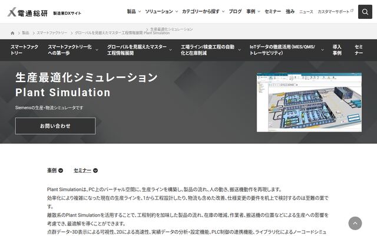
Task: Click the 電通総研 logo
Action: coord(28,12)
